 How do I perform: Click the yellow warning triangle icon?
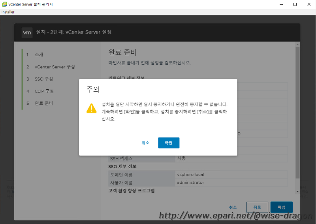click(x=92, y=108)
